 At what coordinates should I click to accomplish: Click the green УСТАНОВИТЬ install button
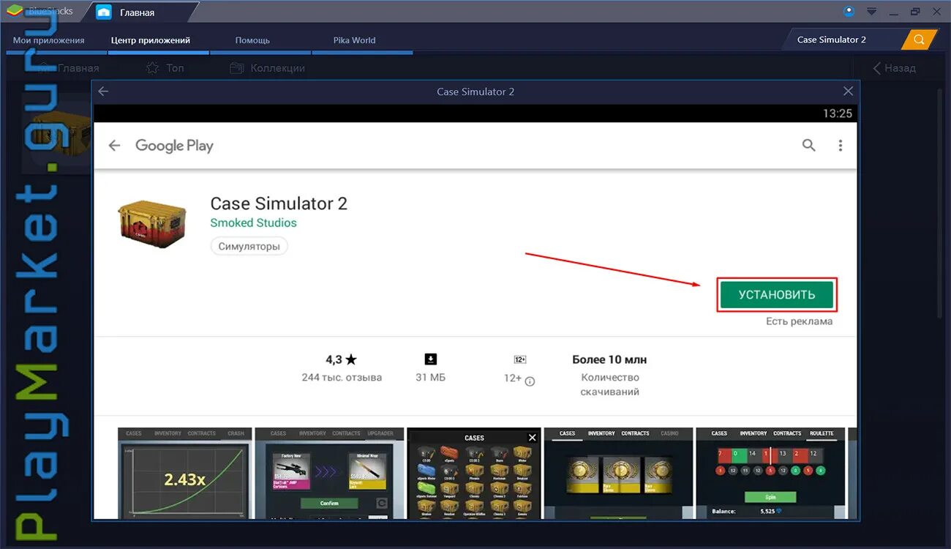click(777, 295)
